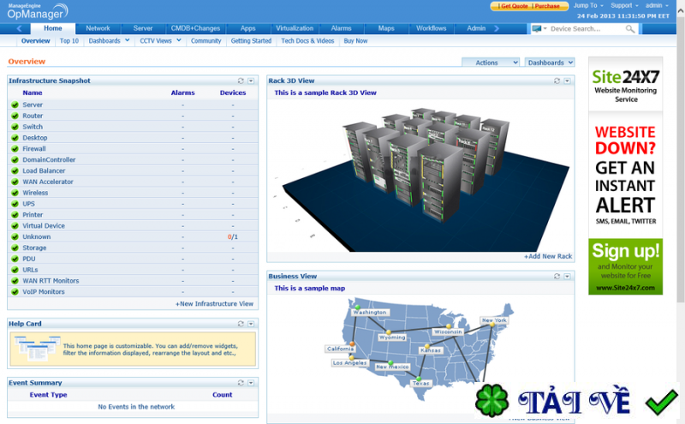Refresh the Help Card widget
The width and height of the screenshot is (685, 424).
[x=241, y=324]
